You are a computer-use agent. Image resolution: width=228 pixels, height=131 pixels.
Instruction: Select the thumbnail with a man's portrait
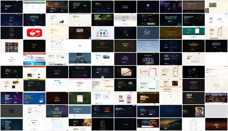pyautogui.click(x=194, y=111)
